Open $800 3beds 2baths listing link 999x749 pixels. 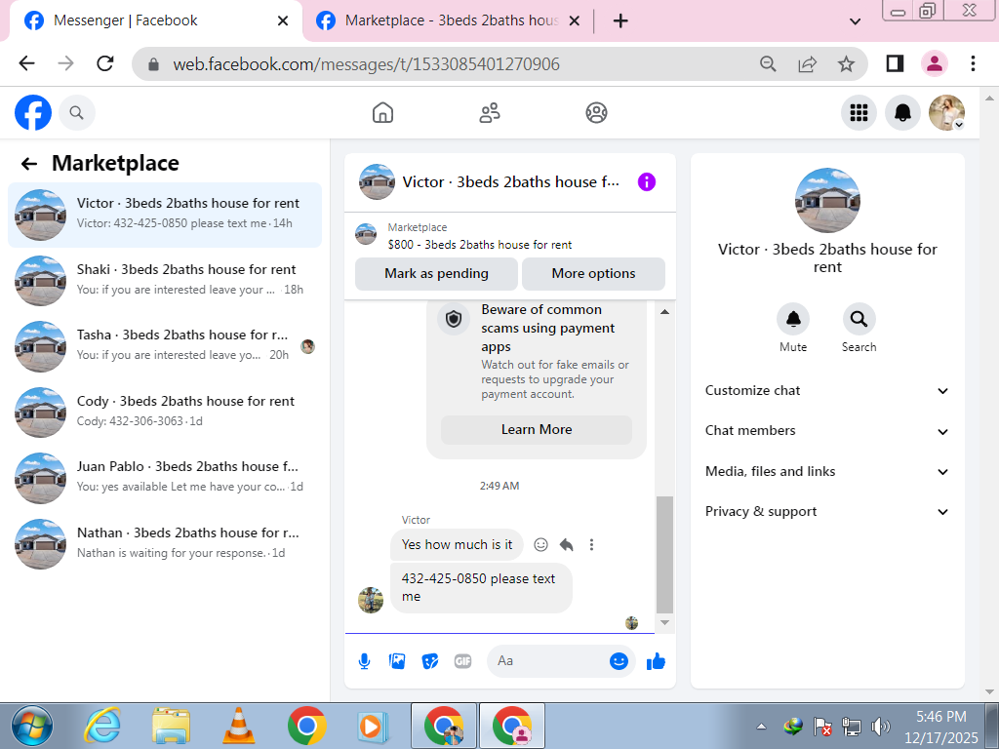click(x=480, y=245)
